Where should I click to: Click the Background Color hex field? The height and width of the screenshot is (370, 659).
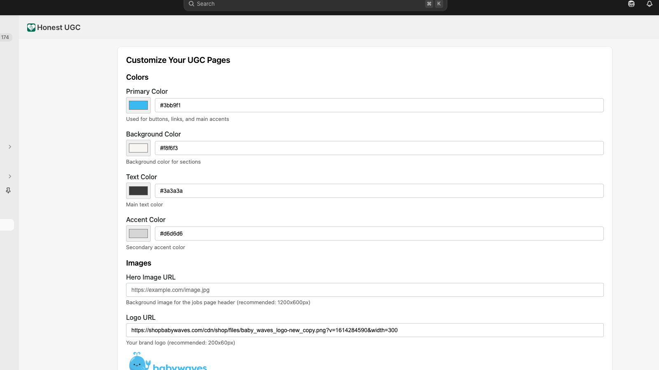(379, 148)
